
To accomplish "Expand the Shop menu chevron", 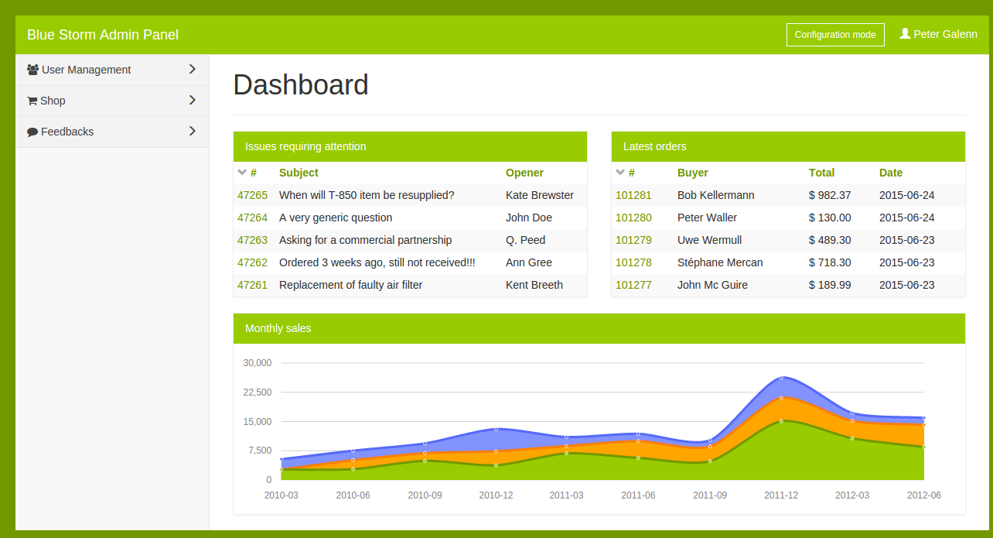I will tap(193, 100).
